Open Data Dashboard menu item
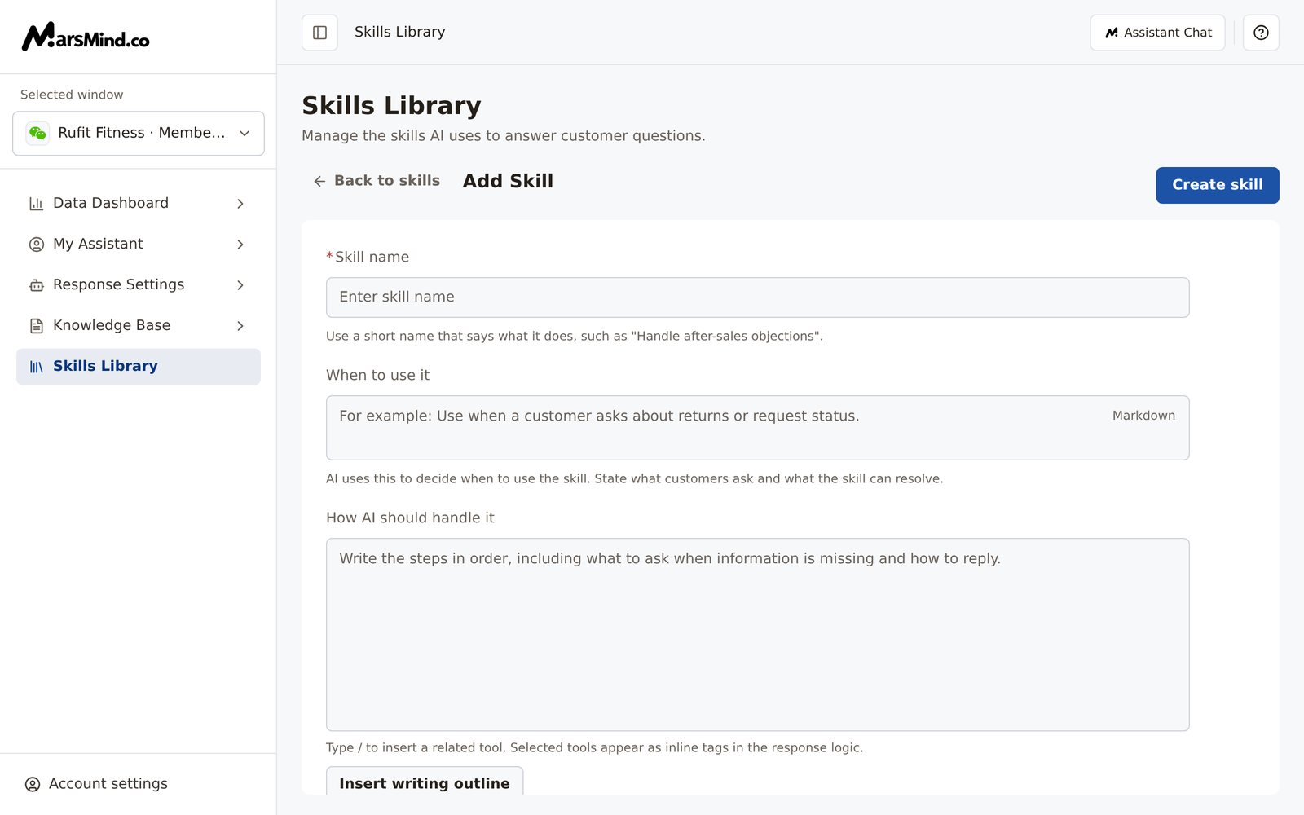This screenshot has height=815, width=1304. click(x=139, y=204)
